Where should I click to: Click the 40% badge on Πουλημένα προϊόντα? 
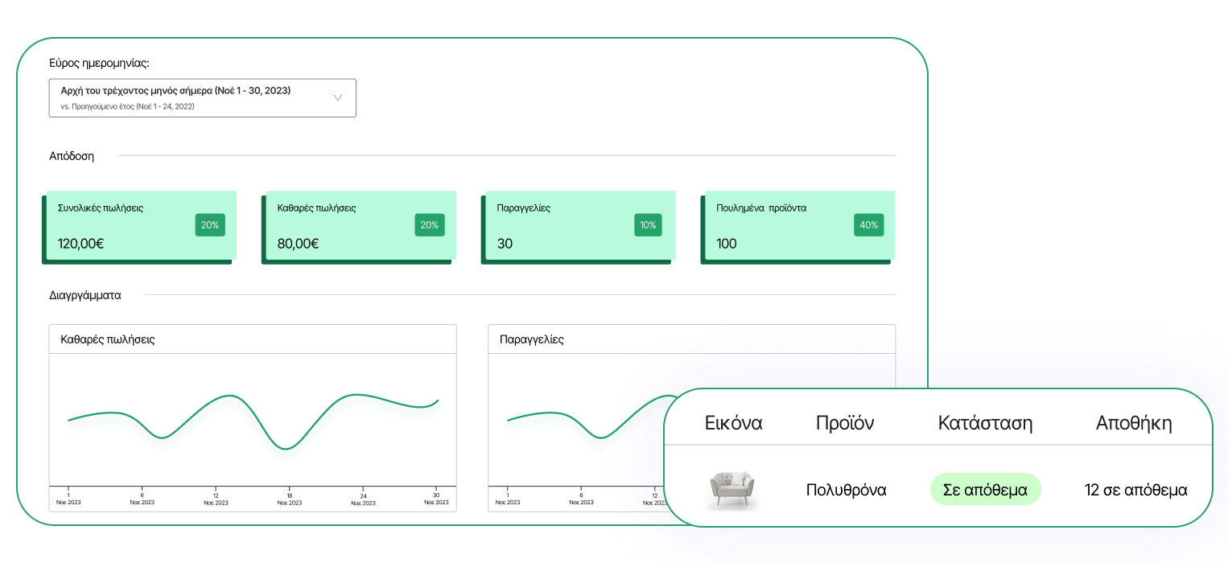(x=868, y=225)
